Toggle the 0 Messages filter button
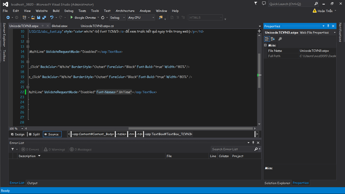 click(x=81, y=149)
